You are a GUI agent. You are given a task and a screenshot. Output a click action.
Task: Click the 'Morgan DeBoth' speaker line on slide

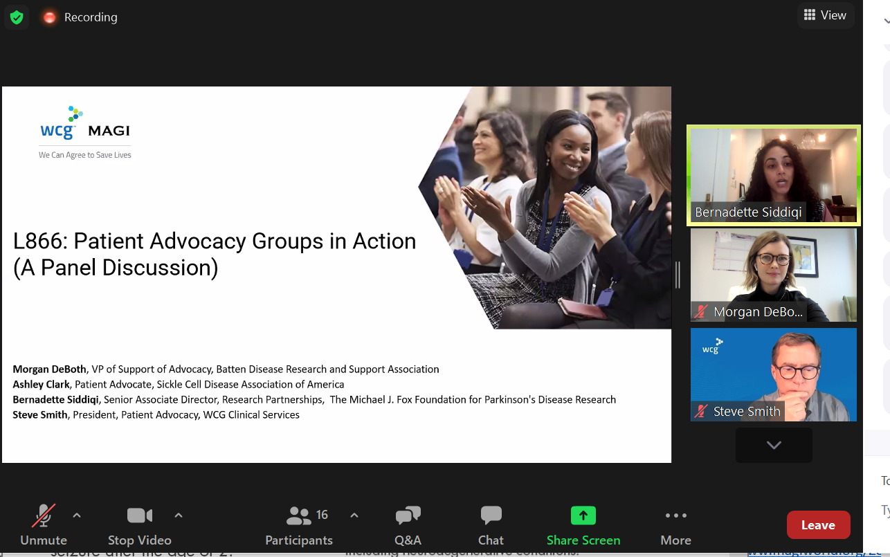(x=226, y=369)
